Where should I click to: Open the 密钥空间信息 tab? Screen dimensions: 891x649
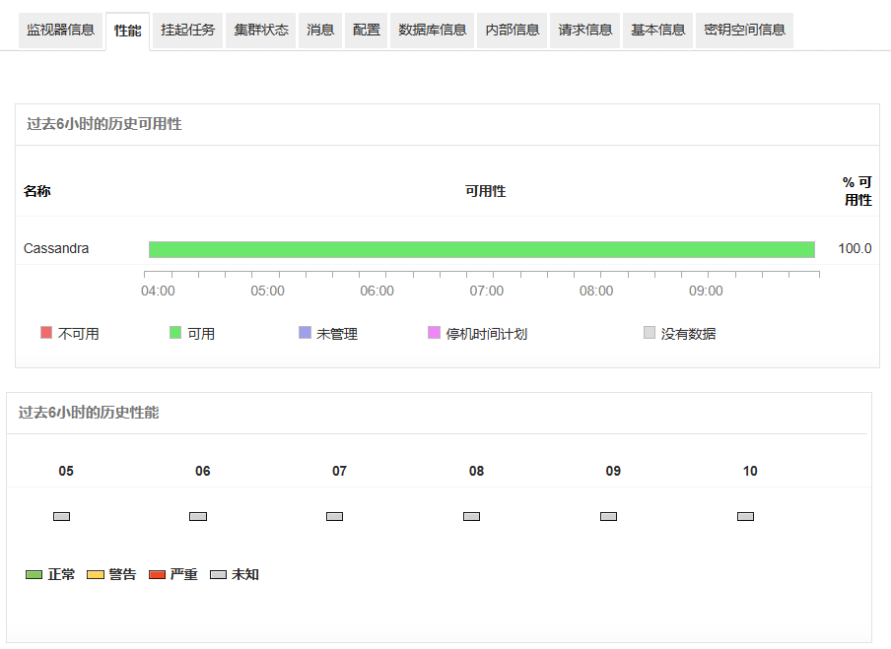[x=744, y=31]
